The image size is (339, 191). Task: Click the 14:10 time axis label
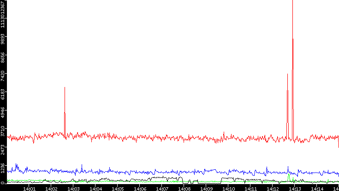(x=228, y=189)
